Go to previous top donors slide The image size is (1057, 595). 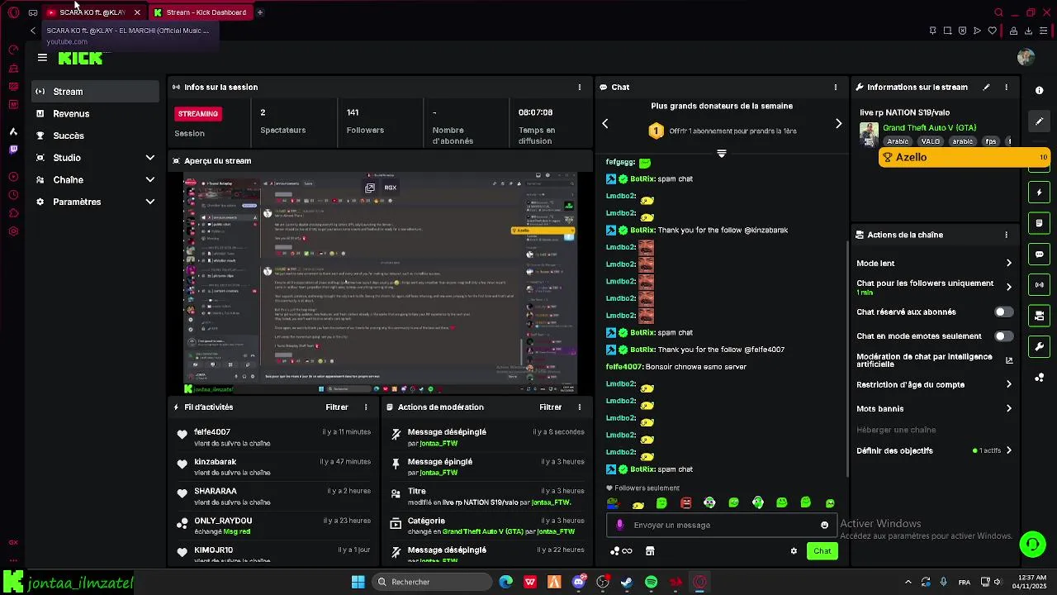(x=604, y=124)
